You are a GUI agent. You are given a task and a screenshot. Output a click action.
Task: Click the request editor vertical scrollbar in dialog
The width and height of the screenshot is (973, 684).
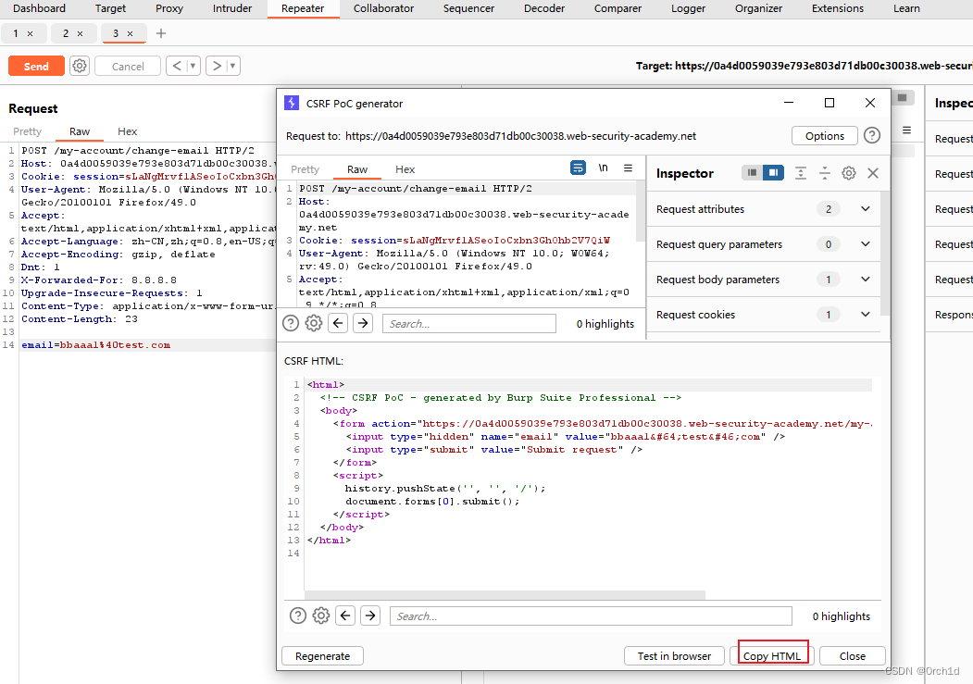(641, 211)
